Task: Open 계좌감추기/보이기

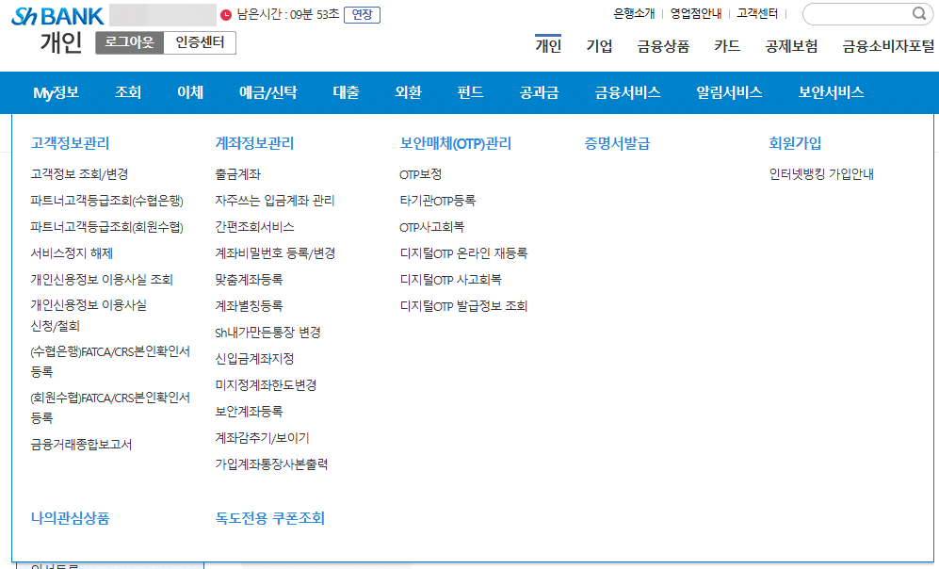Action: click(262, 438)
